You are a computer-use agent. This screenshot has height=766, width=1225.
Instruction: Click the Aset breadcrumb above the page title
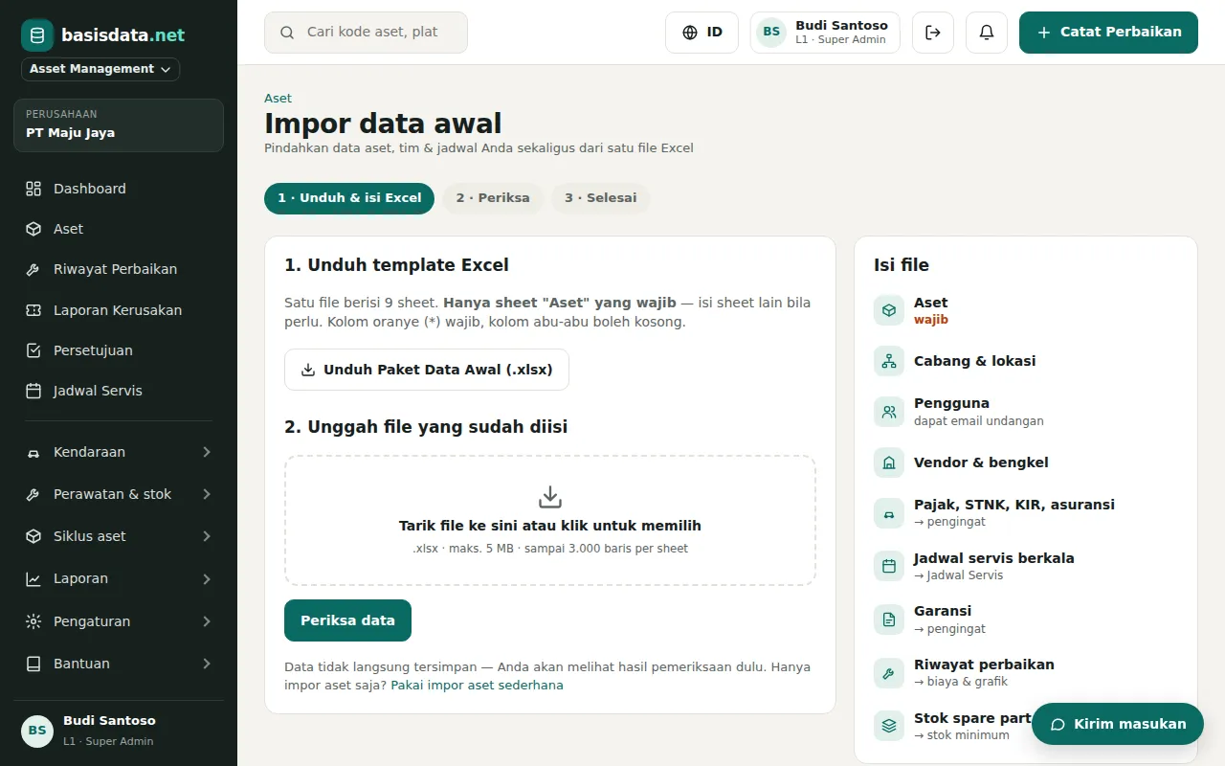pyautogui.click(x=278, y=98)
